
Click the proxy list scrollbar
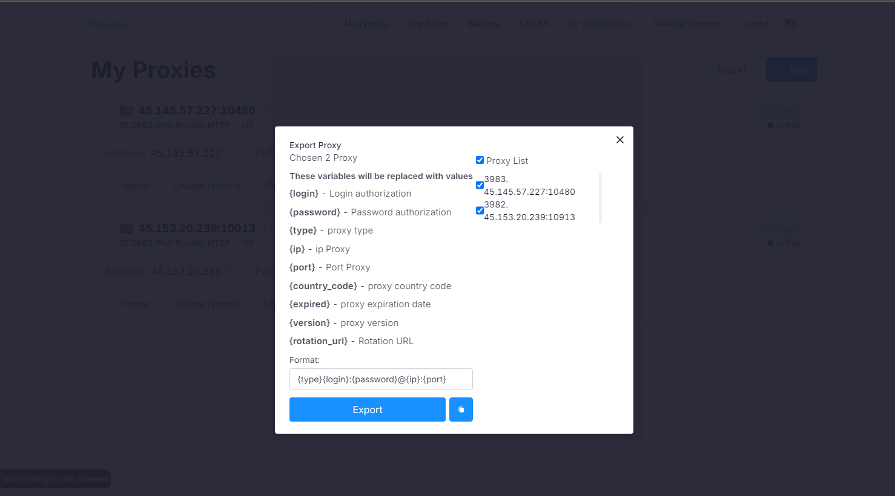click(600, 198)
